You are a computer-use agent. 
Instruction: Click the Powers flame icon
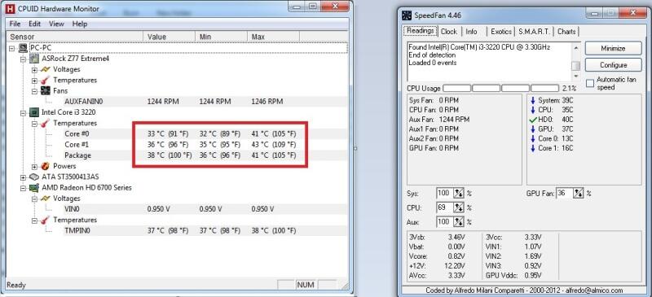46,166
